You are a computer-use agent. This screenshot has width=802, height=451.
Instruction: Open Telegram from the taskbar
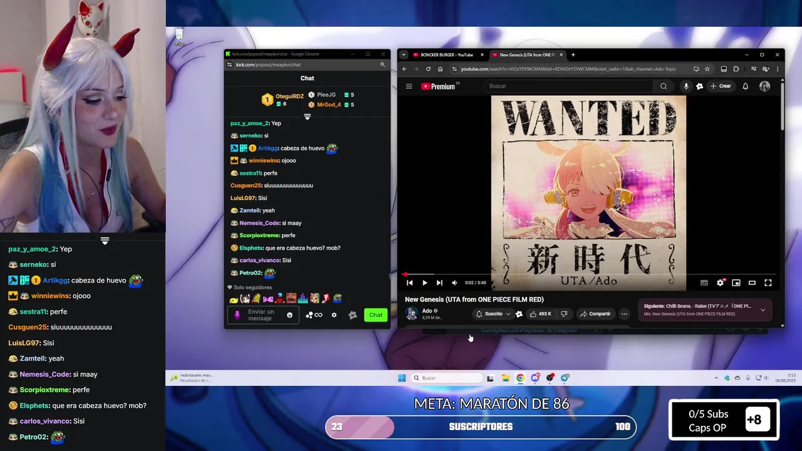(565, 378)
